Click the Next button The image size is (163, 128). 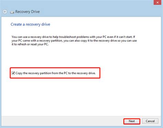[132, 121]
